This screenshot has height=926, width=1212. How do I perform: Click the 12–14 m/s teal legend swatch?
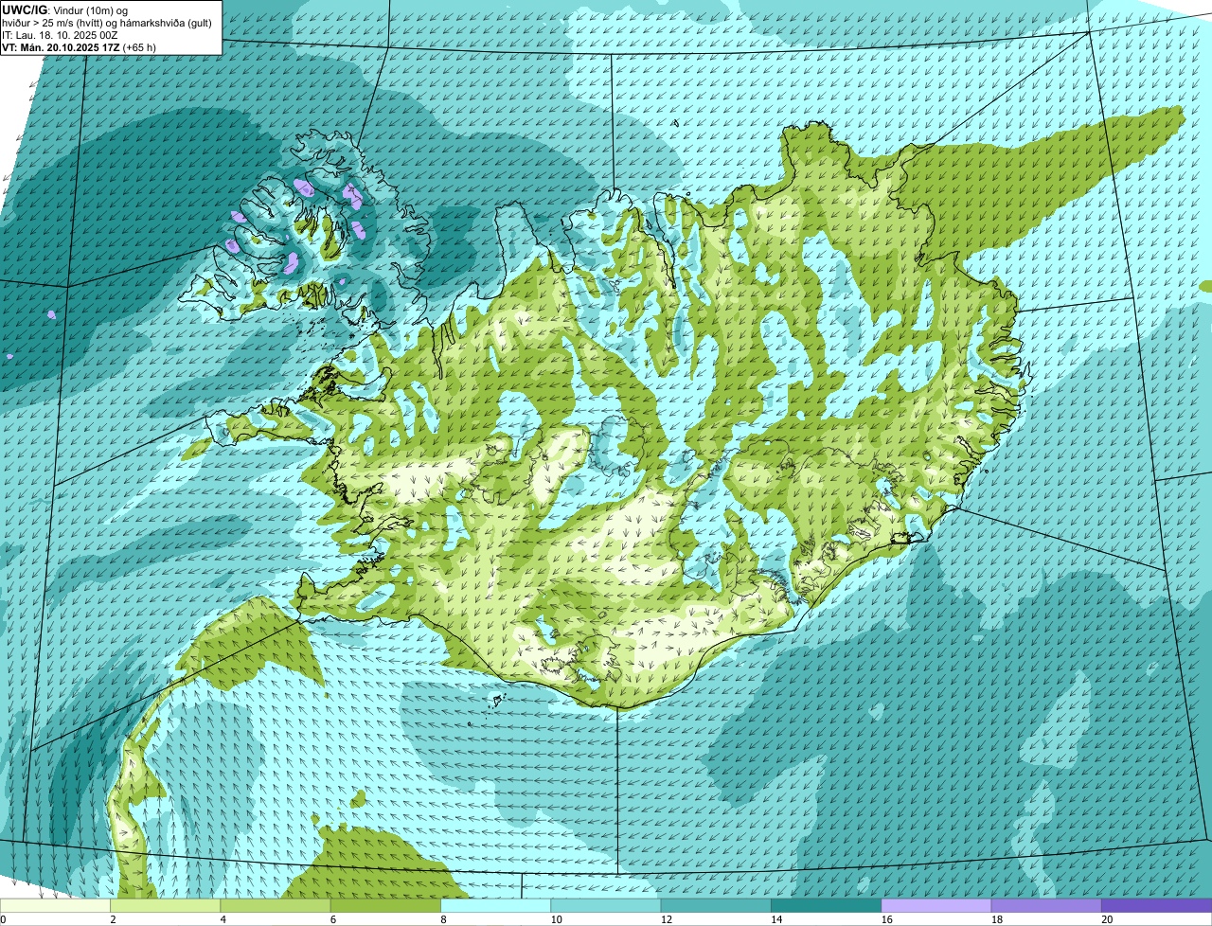point(716,905)
